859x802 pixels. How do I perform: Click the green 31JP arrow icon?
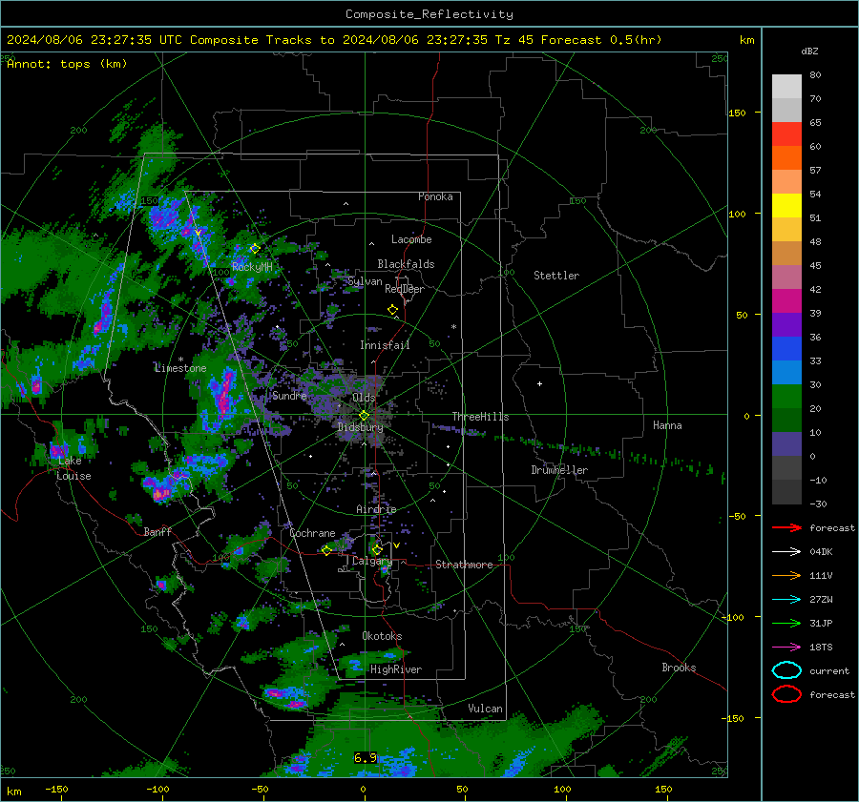[786, 623]
